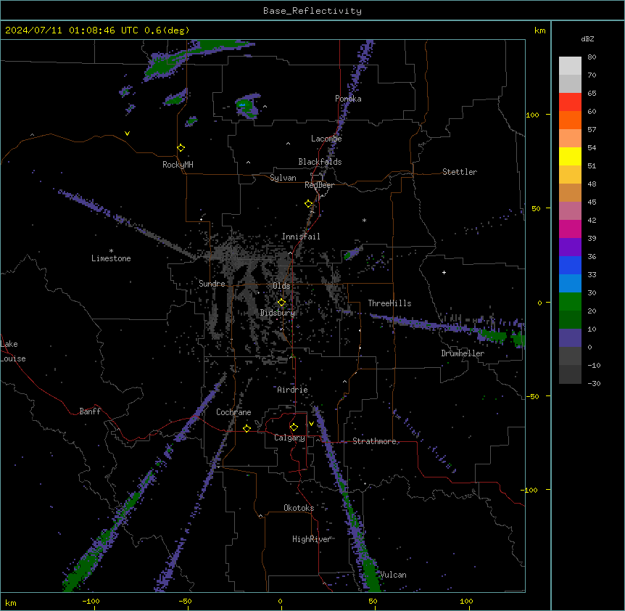Click the Base_Reflectivity title
The width and height of the screenshot is (625, 611).
(312, 11)
